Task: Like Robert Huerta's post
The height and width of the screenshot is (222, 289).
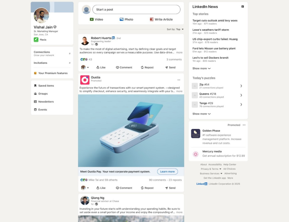Action: (101, 67)
